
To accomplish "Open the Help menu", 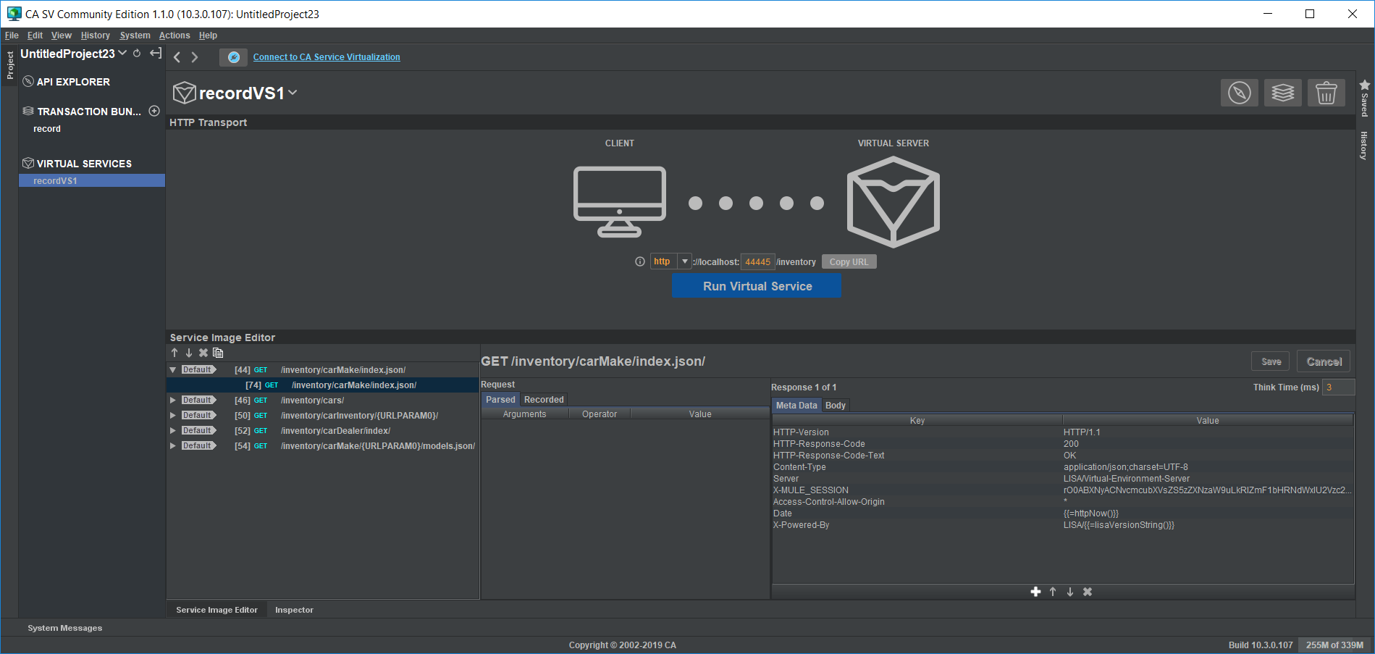I will click(x=208, y=35).
